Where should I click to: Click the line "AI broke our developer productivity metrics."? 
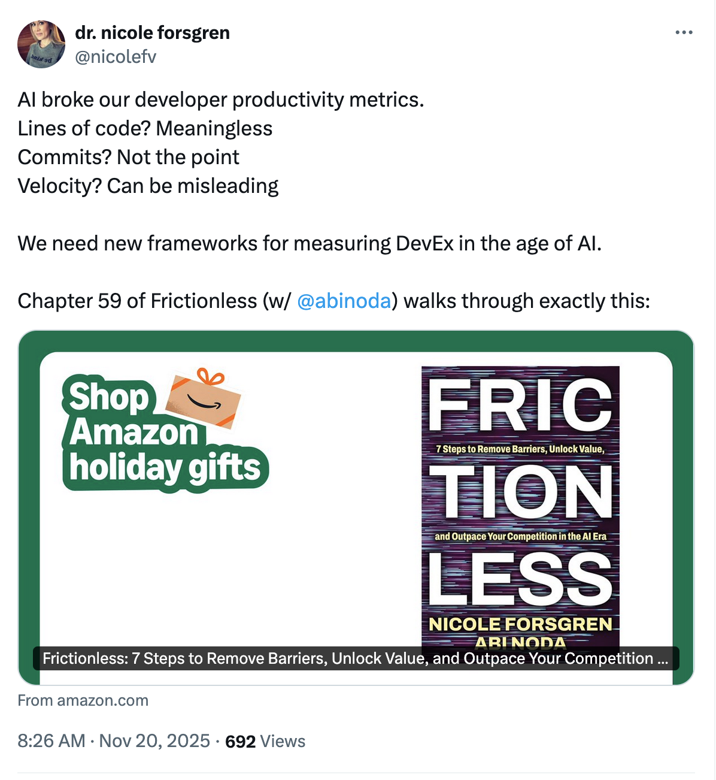[221, 99]
